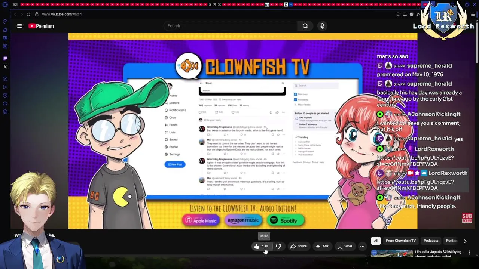
Task: Save the video to a playlist
Action: 345,246
